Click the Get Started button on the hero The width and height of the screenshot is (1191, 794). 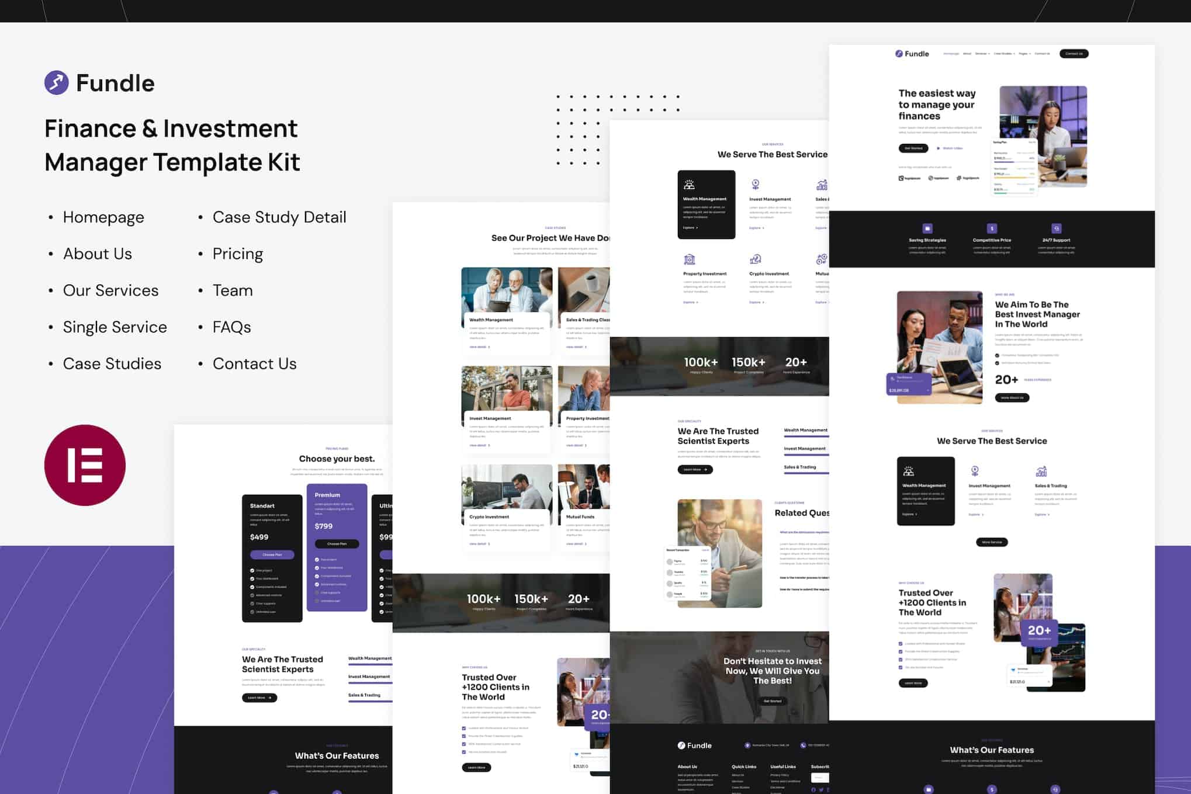pos(913,148)
